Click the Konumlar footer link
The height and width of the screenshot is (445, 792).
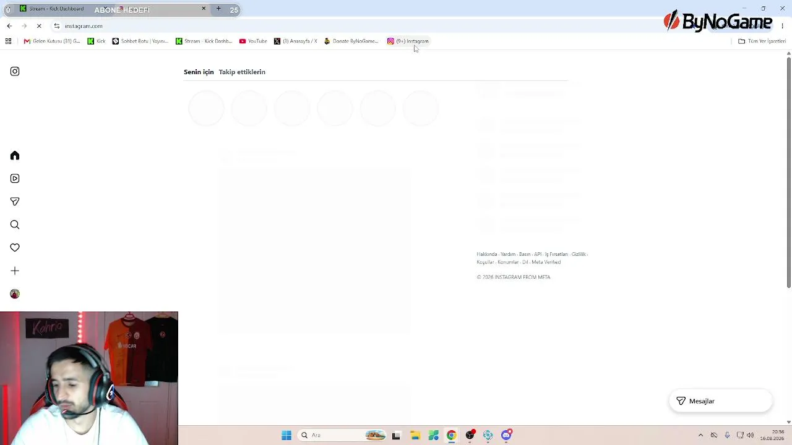point(508,262)
